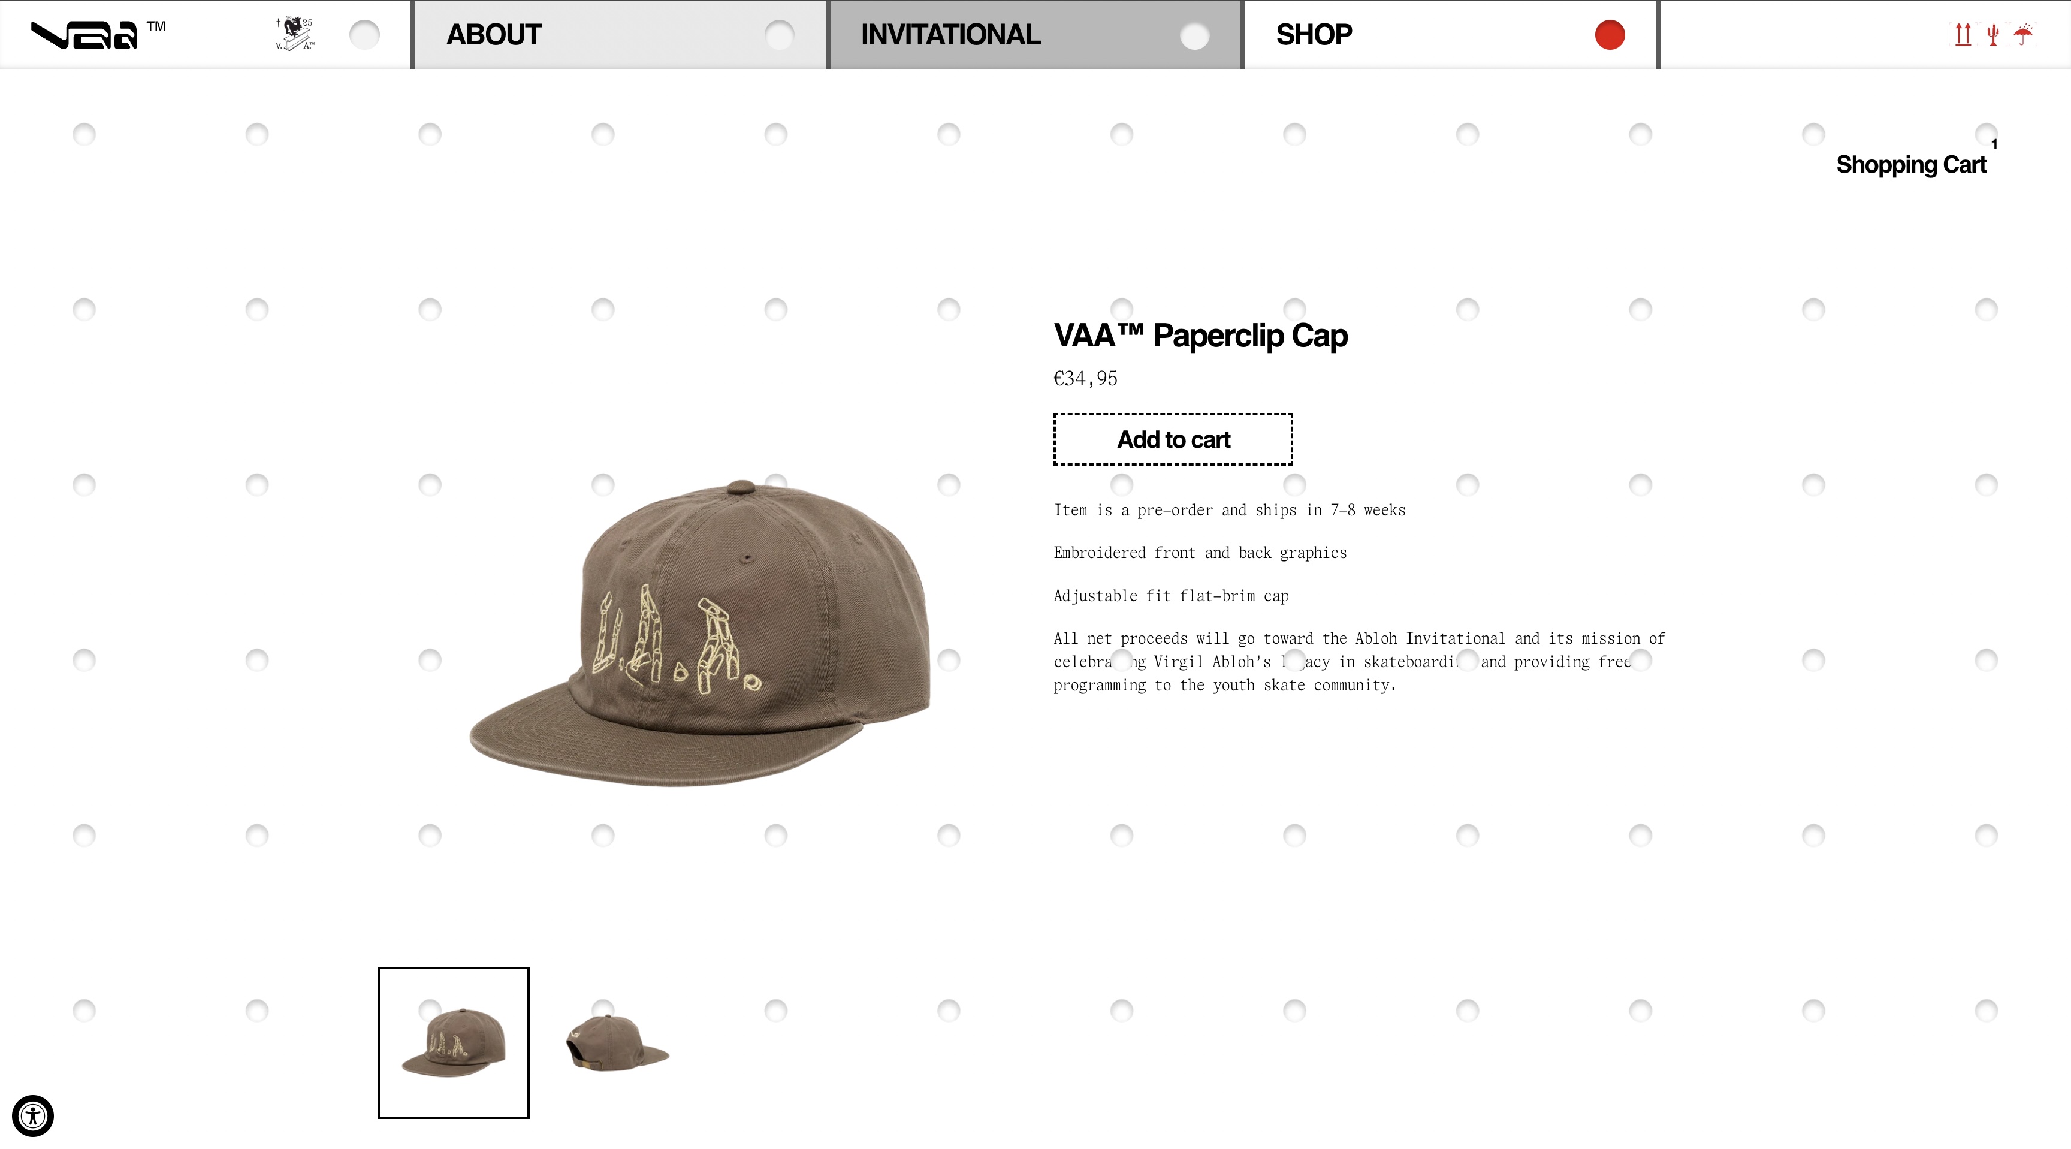The image size is (2071, 1149).
Task: Click the VAA logo in header
Action: point(97,35)
